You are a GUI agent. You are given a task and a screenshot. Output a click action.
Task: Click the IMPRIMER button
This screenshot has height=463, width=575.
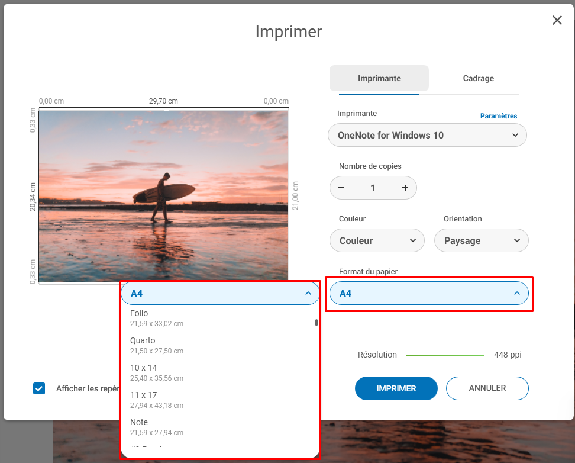pyautogui.click(x=396, y=388)
